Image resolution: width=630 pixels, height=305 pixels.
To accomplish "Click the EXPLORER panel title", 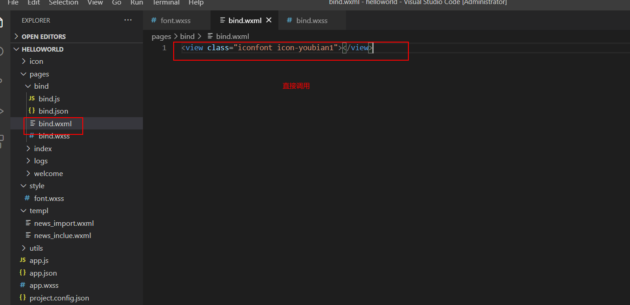I will coord(36,20).
